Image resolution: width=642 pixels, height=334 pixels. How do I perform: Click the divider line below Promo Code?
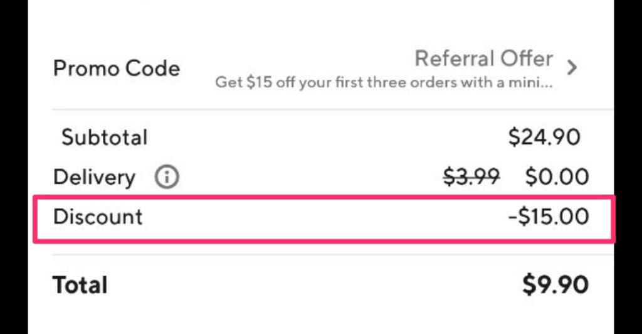(x=333, y=110)
